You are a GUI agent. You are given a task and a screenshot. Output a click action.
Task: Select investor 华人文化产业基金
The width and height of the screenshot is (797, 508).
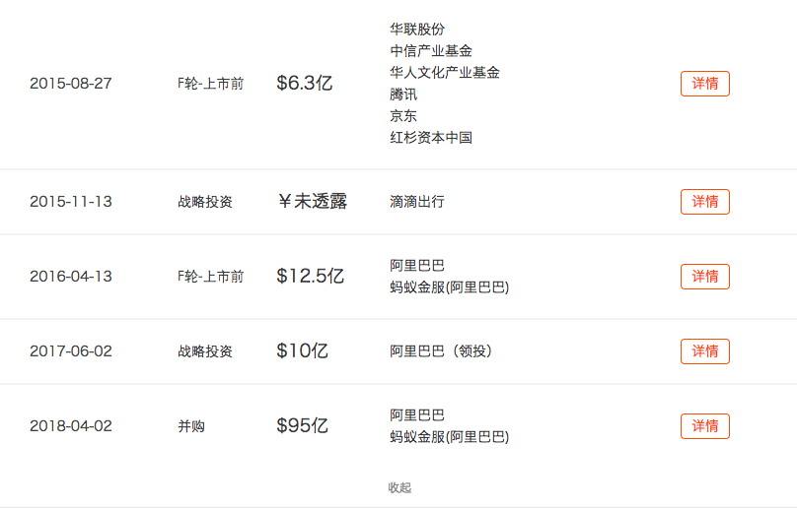pyautogui.click(x=445, y=73)
